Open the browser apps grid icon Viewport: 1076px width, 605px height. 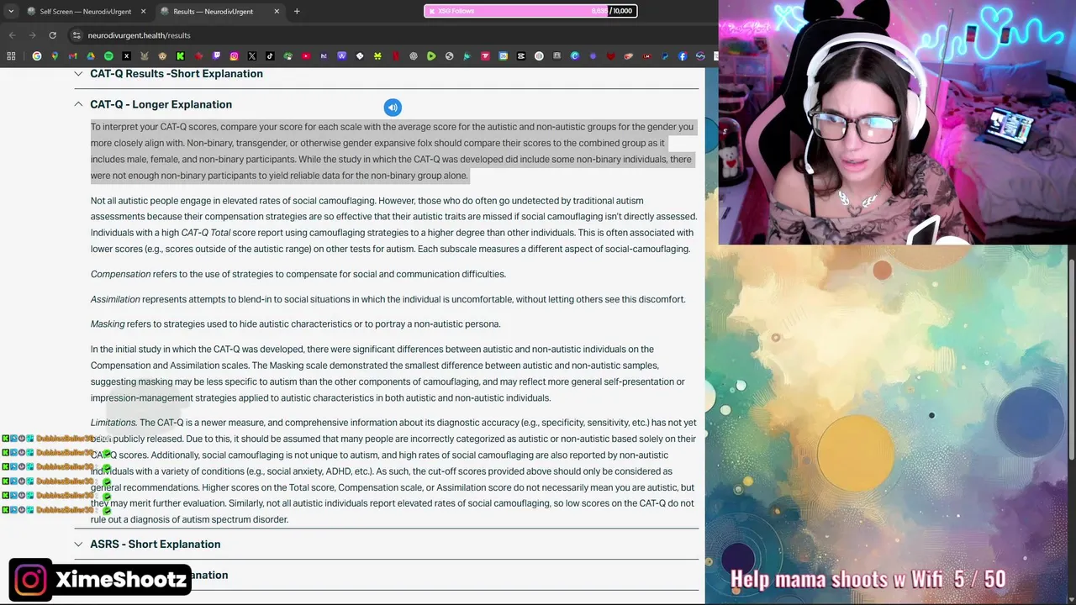11,56
